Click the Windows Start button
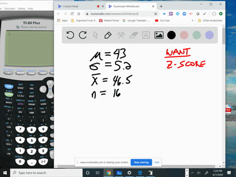The image size is (236, 177). point(5,173)
